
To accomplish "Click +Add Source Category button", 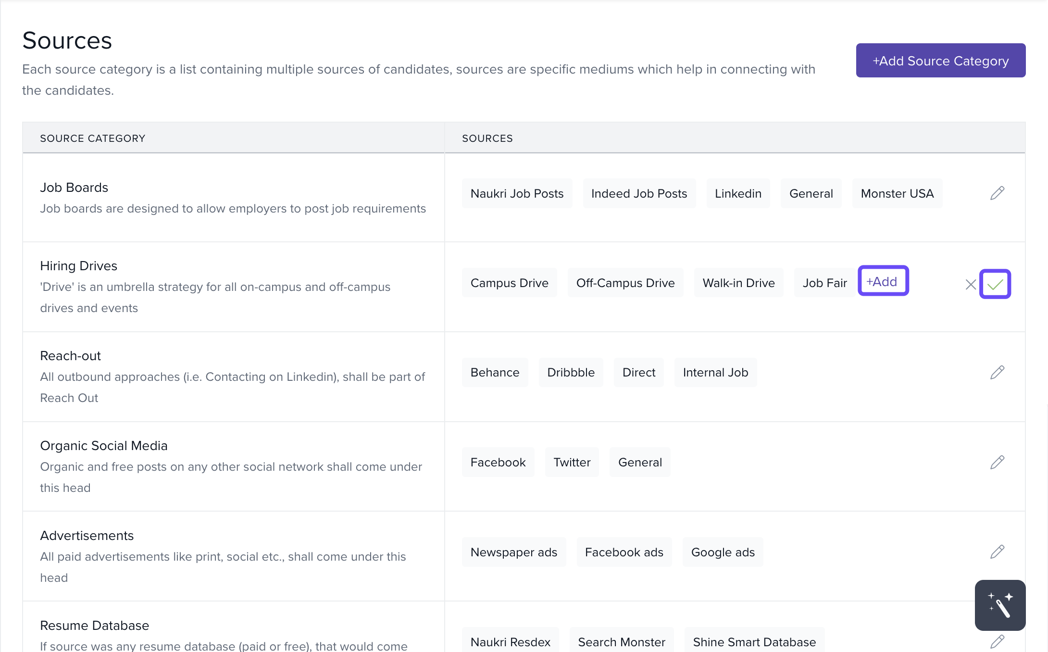I will (940, 61).
